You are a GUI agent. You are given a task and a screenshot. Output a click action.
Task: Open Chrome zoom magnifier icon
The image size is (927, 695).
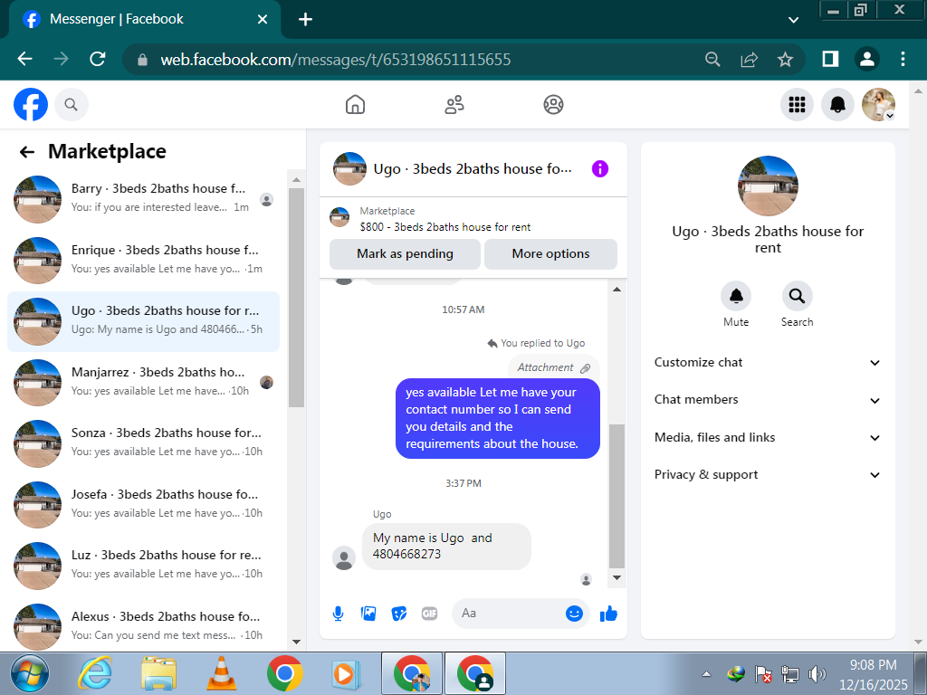pos(712,59)
